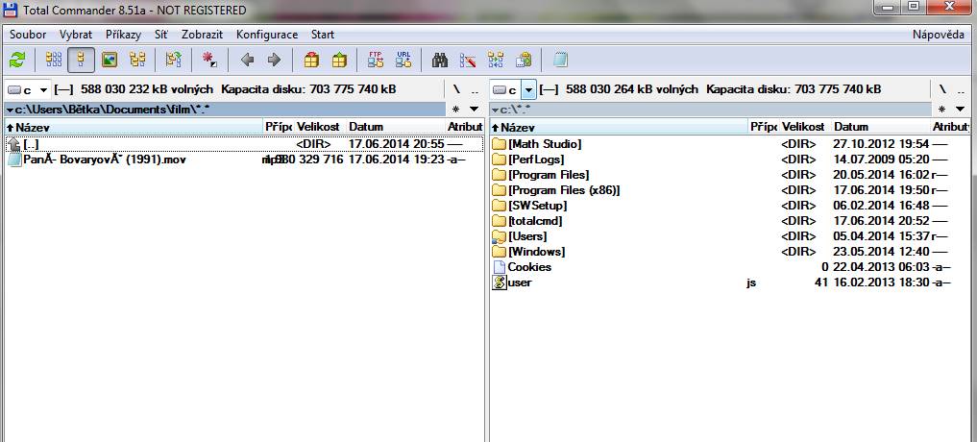
Task: Show the directory tree view icon
Action: [137, 60]
